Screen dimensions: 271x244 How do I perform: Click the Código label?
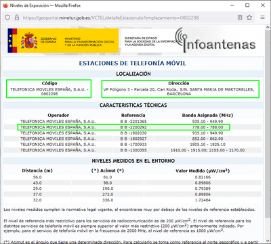coord(49,83)
